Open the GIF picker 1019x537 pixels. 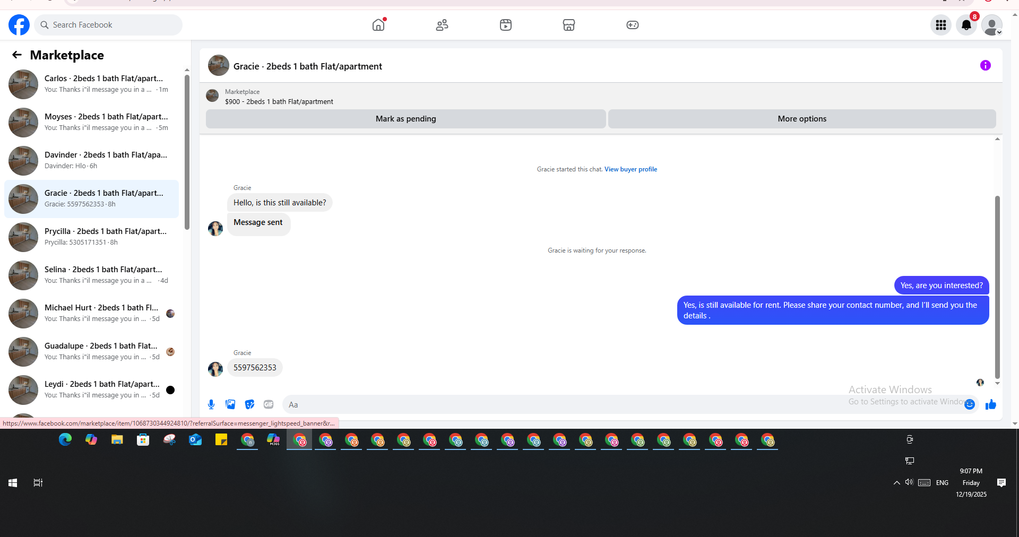tap(269, 404)
